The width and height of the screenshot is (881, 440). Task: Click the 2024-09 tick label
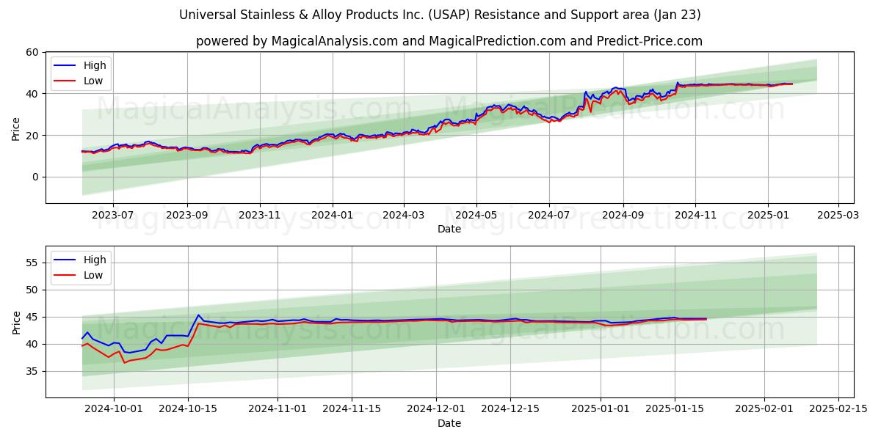tap(623, 216)
